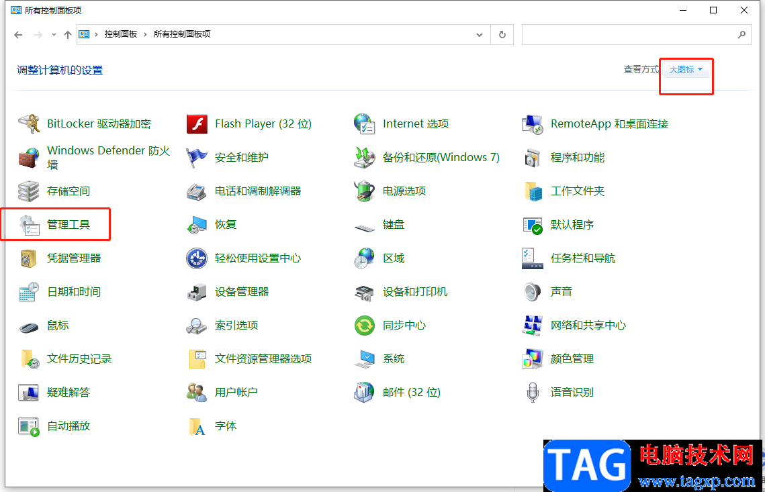
Task: Click the 声音 speaker icon
Action: [x=533, y=291]
